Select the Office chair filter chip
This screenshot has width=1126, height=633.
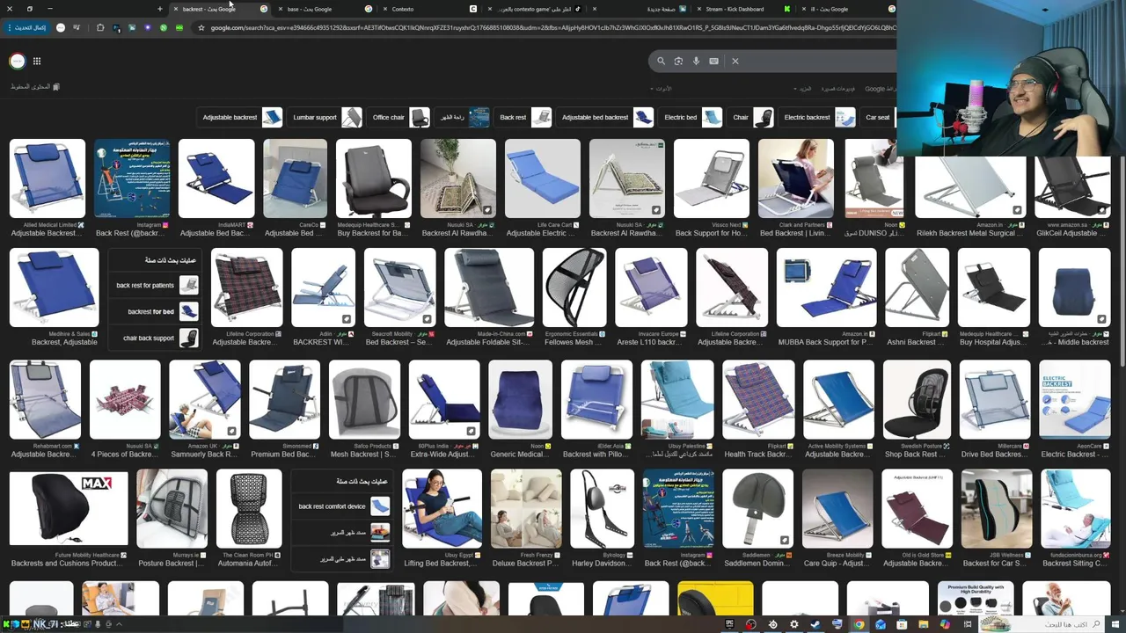[399, 117]
